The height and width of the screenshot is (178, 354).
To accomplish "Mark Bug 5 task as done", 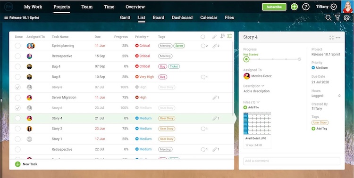I will (x=17, y=77).
